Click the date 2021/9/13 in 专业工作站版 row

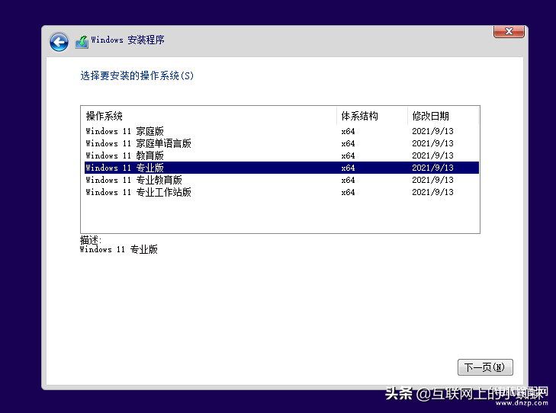432,192
